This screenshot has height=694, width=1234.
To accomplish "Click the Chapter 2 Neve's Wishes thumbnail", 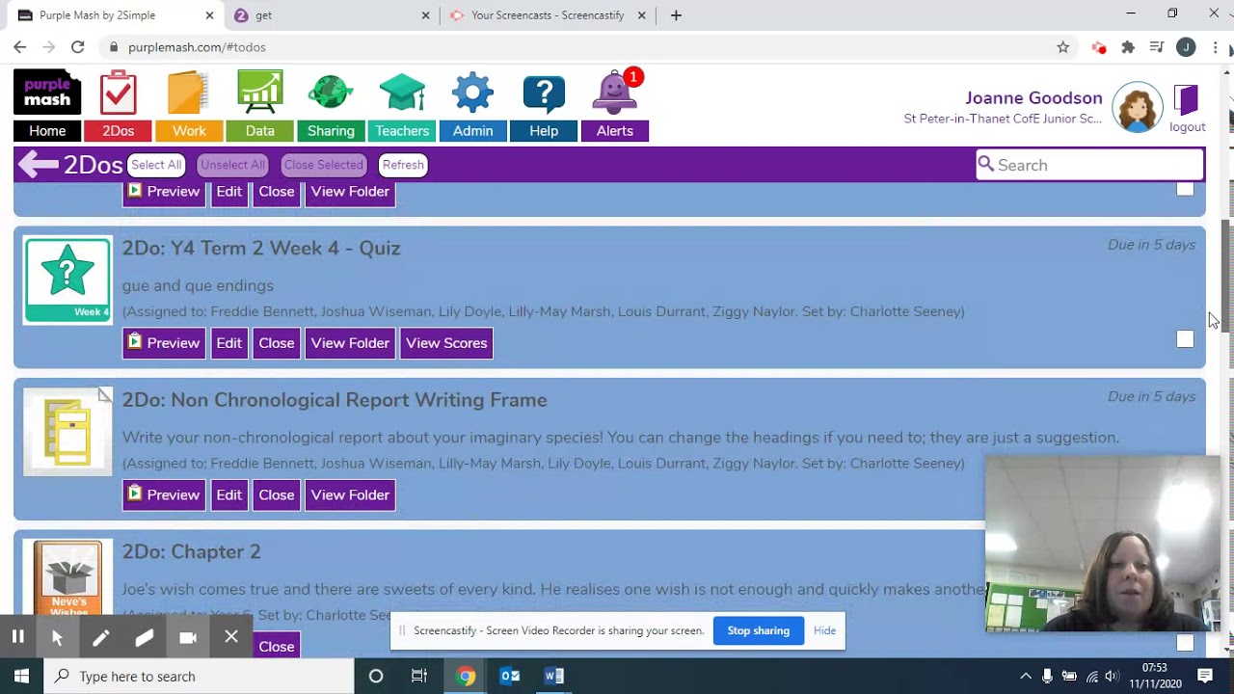I will (67, 579).
